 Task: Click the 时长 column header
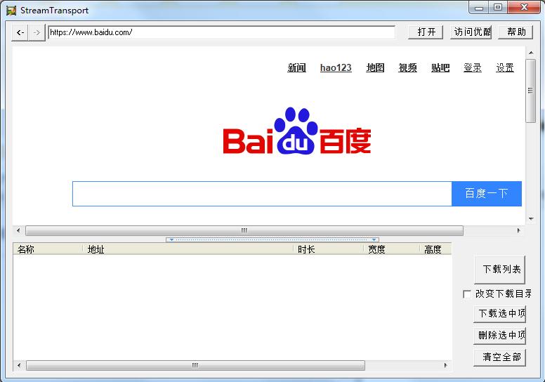click(x=329, y=249)
